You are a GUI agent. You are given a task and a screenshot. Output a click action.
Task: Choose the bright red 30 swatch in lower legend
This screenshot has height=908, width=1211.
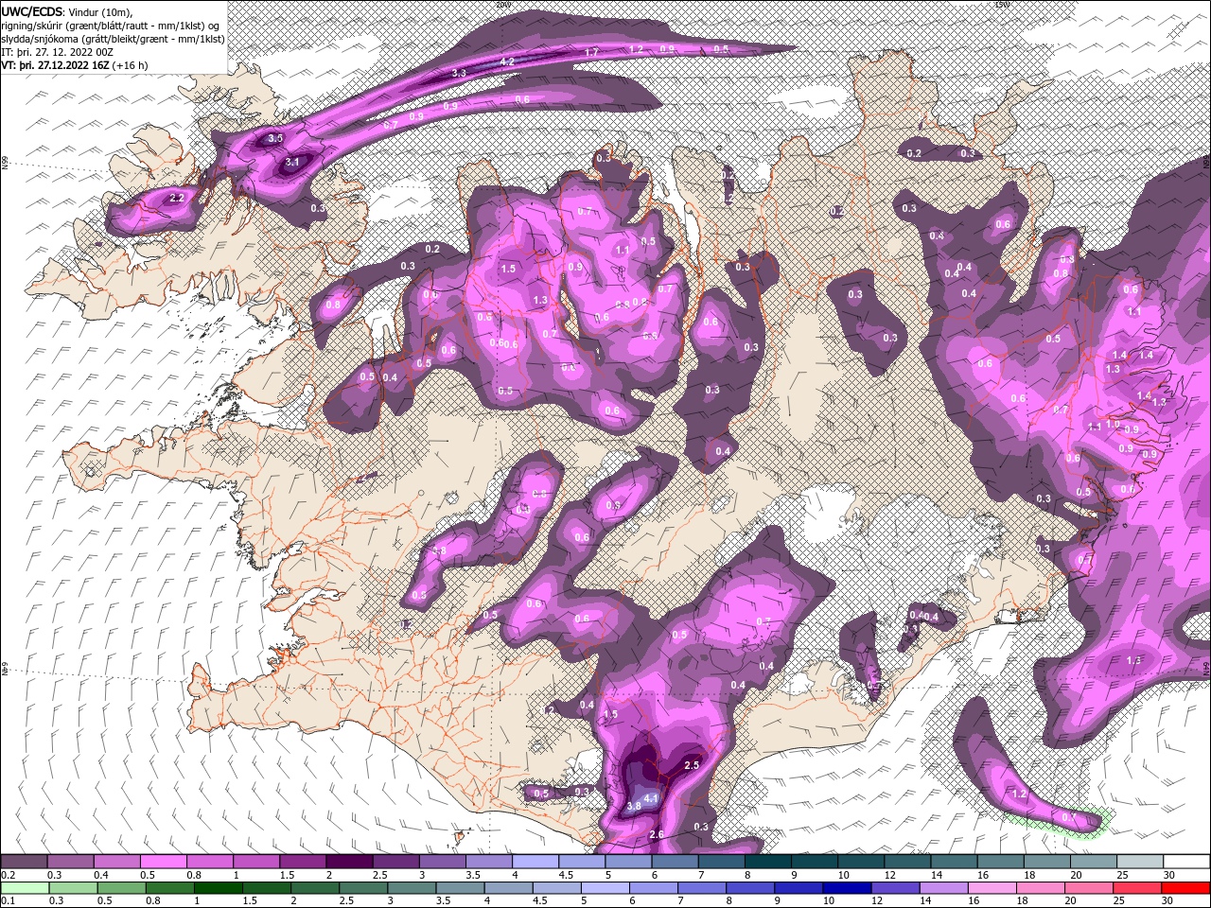(x=1185, y=888)
